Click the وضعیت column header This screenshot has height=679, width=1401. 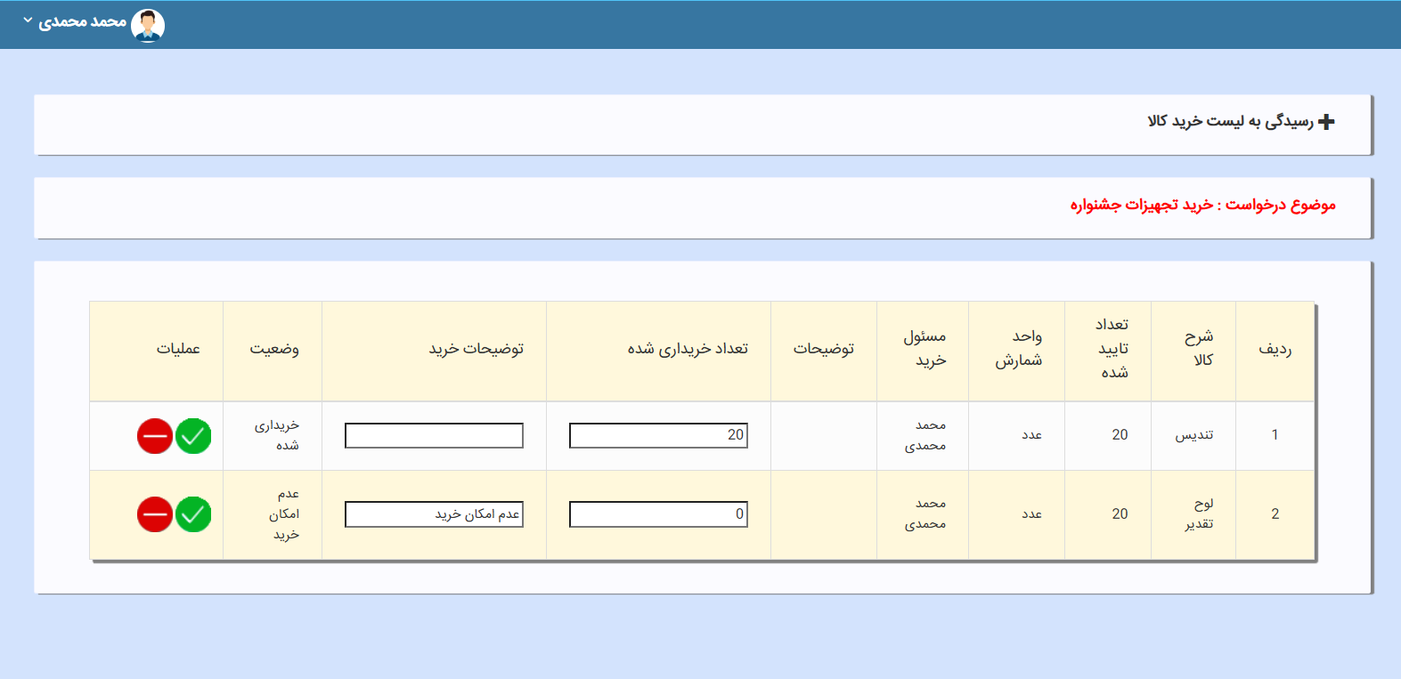(x=274, y=349)
